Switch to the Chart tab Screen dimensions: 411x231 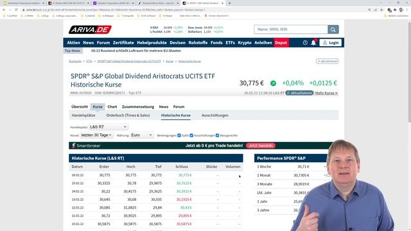point(112,107)
